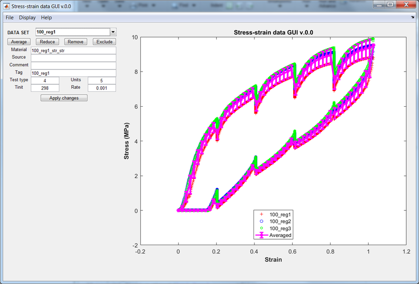419x284 pixels.
Task: Select the Rate value field
Action: pyautogui.click(x=102, y=88)
